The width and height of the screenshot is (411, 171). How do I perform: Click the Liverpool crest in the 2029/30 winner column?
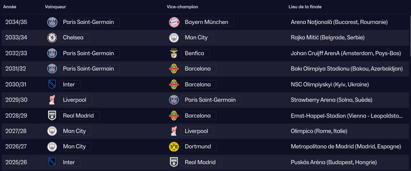click(52, 100)
